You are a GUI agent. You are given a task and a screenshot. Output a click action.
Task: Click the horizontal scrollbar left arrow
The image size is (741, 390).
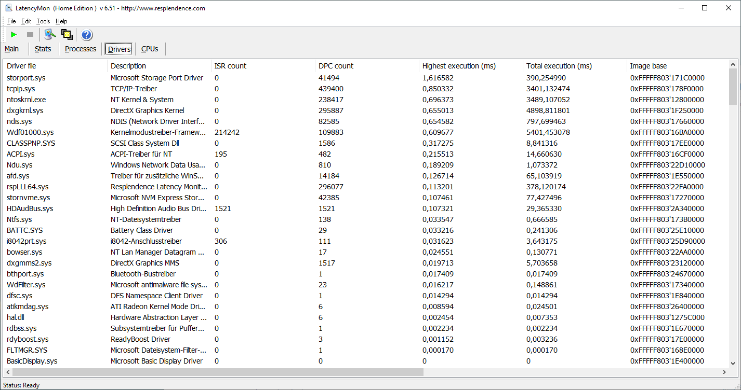(8, 372)
